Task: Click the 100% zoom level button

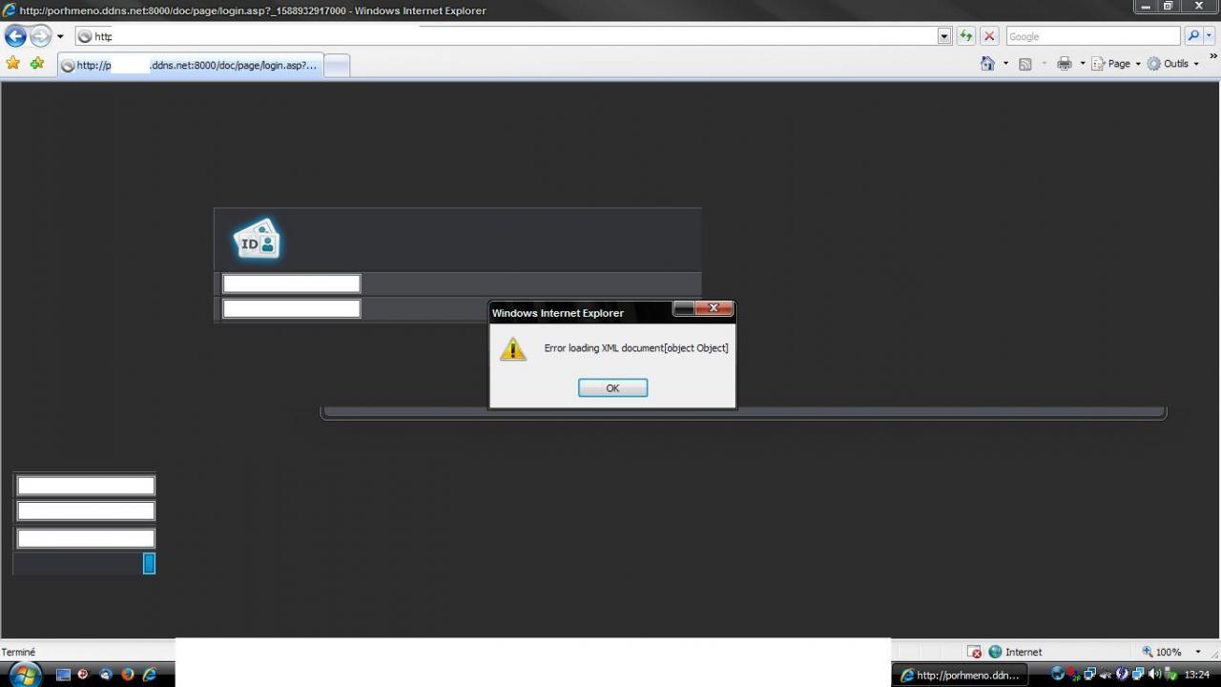Action: 1162,652
